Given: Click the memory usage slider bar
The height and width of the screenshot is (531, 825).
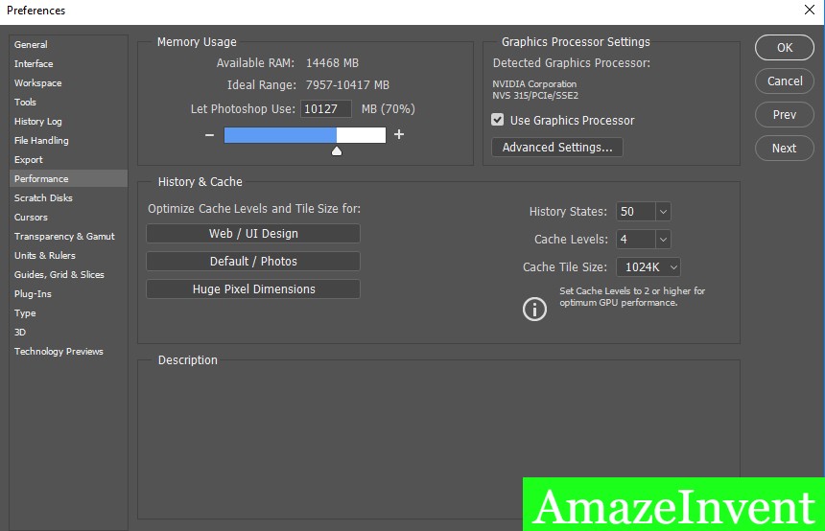Looking at the screenshot, I should coord(305,135).
